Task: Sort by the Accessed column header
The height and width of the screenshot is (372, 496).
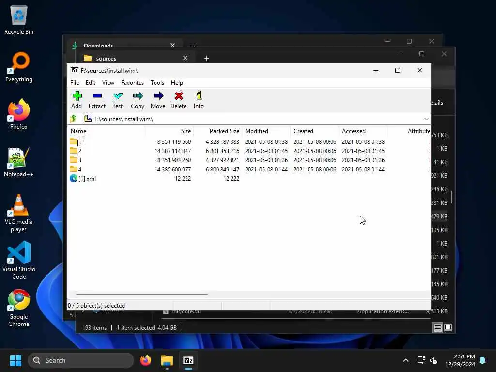Action: click(x=363, y=131)
